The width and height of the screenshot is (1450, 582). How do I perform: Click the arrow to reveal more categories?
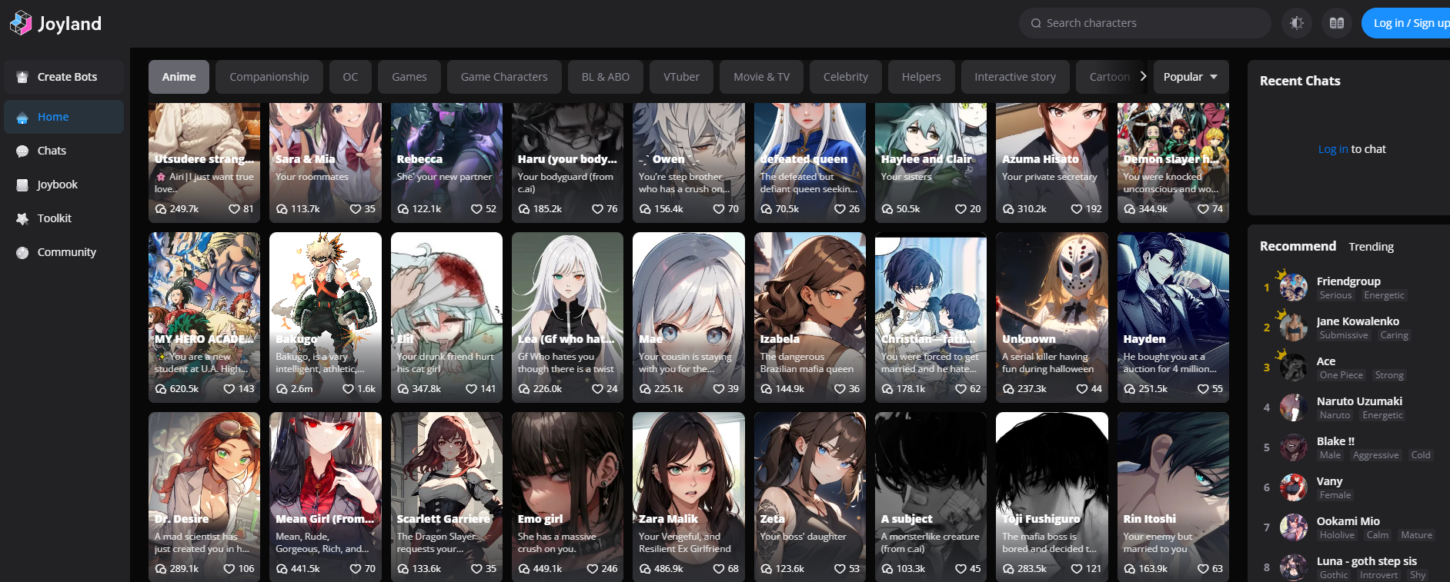click(1143, 76)
